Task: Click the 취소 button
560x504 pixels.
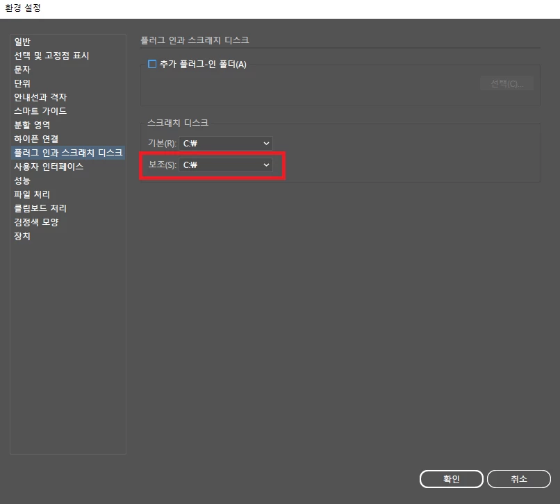Action: pyautogui.click(x=519, y=478)
